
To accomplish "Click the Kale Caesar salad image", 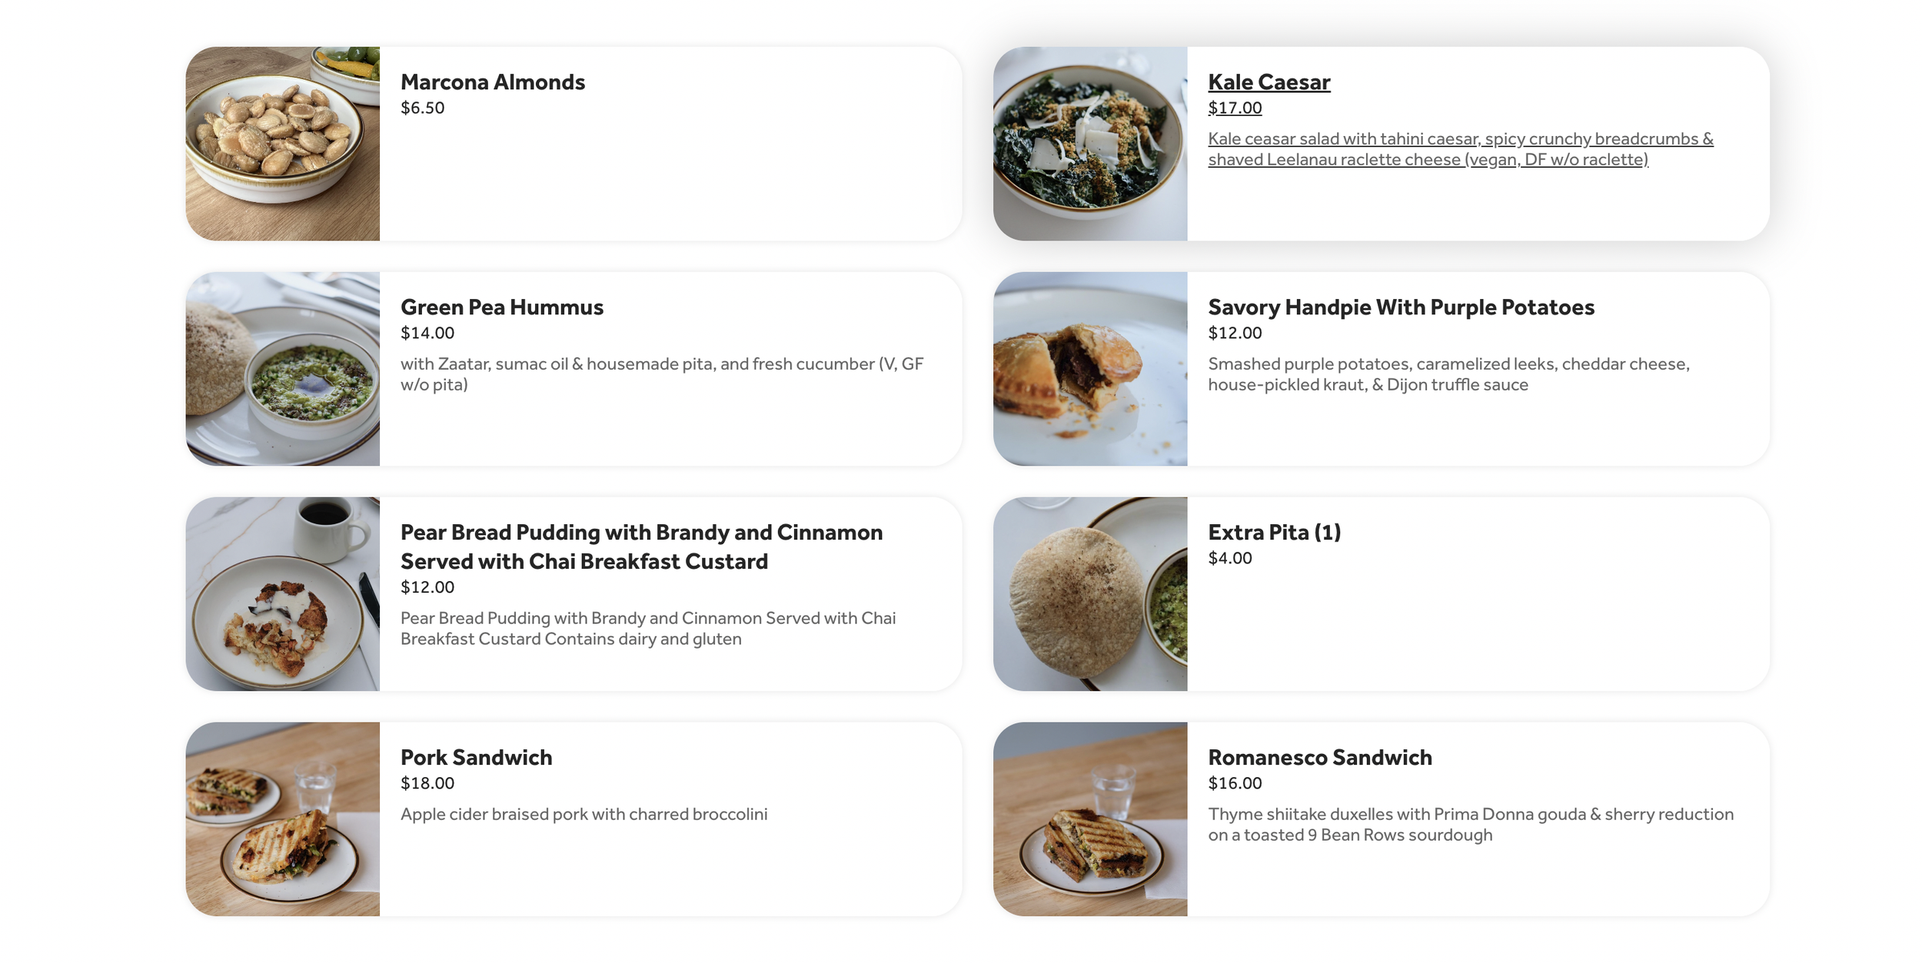I will [x=1089, y=144].
